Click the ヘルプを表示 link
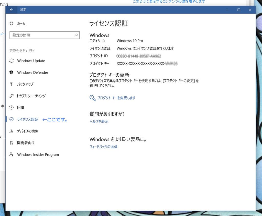The height and width of the screenshot is (216, 262). point(99,122)
